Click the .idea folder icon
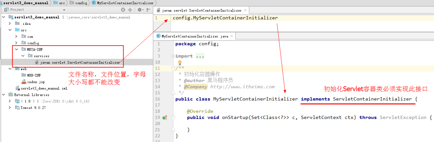 point(18,24)
